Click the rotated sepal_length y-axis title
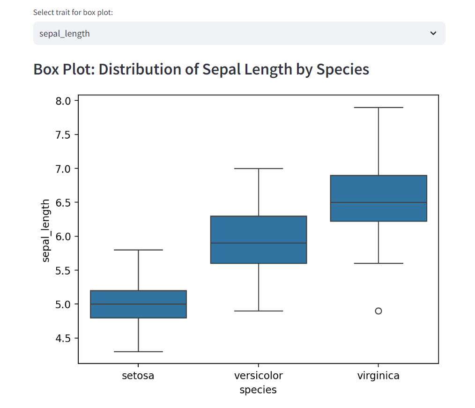This screenshot has height=408, width=475. (46, 230)
